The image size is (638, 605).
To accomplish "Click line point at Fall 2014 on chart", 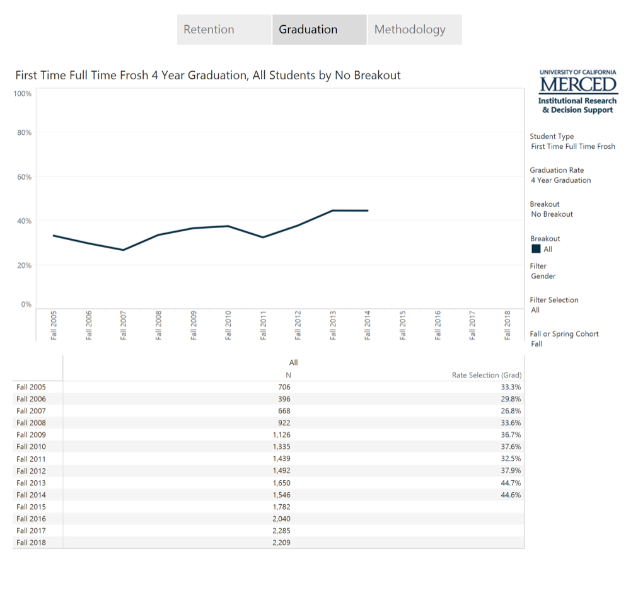I will (368, 210).
